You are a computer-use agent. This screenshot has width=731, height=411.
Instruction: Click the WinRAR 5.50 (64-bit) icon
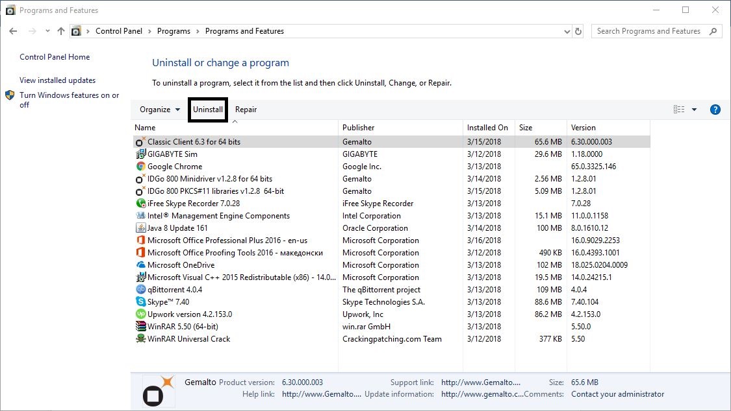140,326
